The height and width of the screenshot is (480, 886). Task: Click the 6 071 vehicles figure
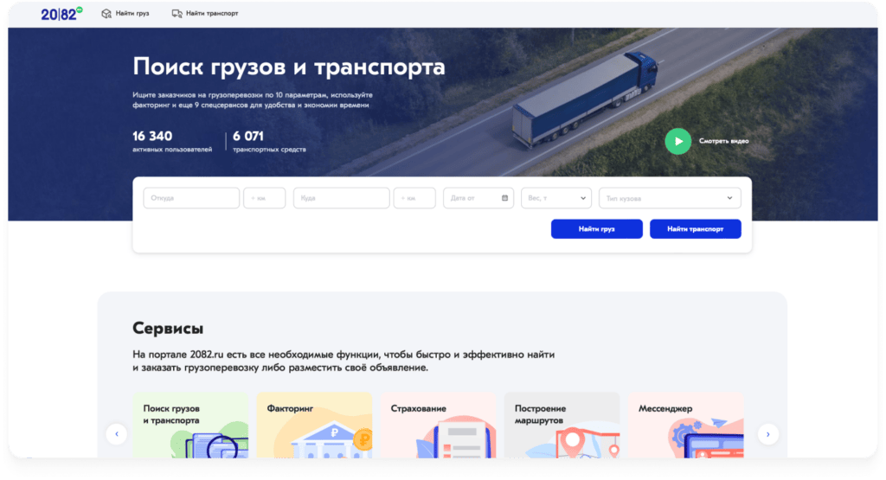(248, 136)
